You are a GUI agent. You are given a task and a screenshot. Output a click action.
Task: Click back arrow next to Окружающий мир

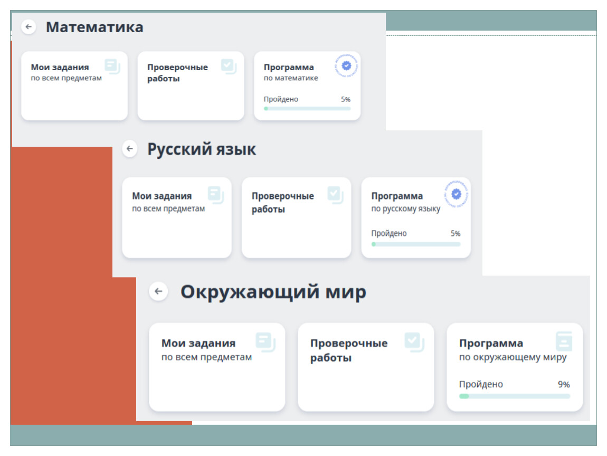(x=158, y=291)
